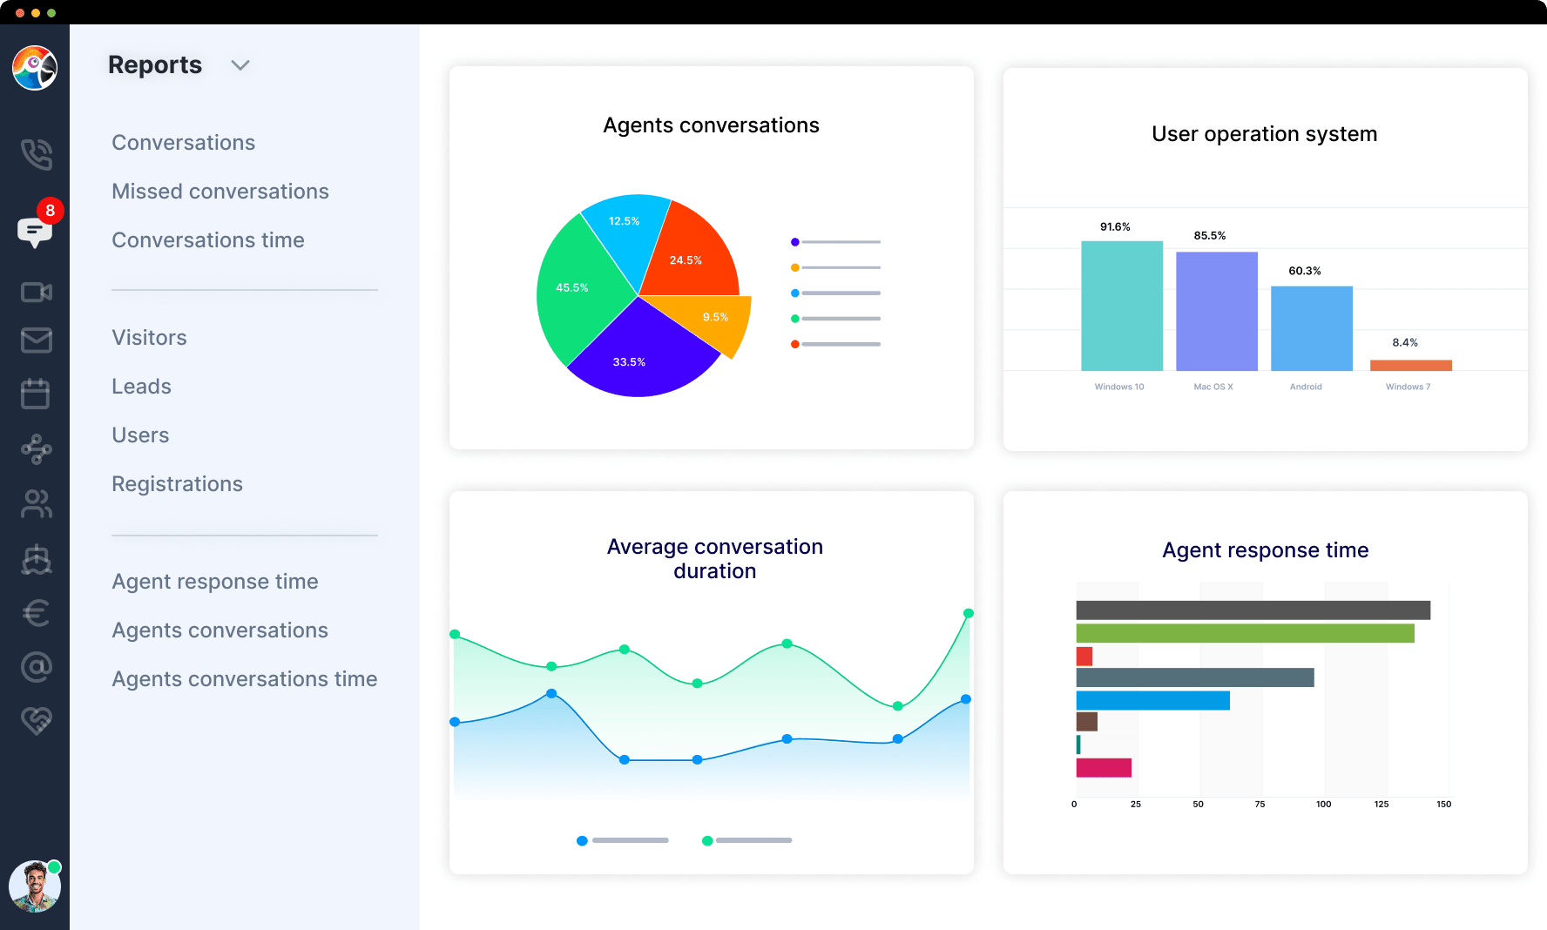Click the parrot logo at top left
1547x930 pixels.
[35, 68]
